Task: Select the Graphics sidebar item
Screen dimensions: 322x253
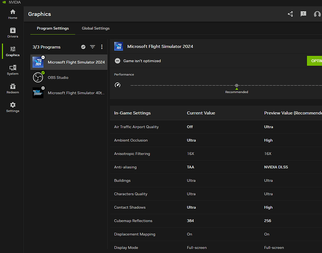Action: coord(13,51)
